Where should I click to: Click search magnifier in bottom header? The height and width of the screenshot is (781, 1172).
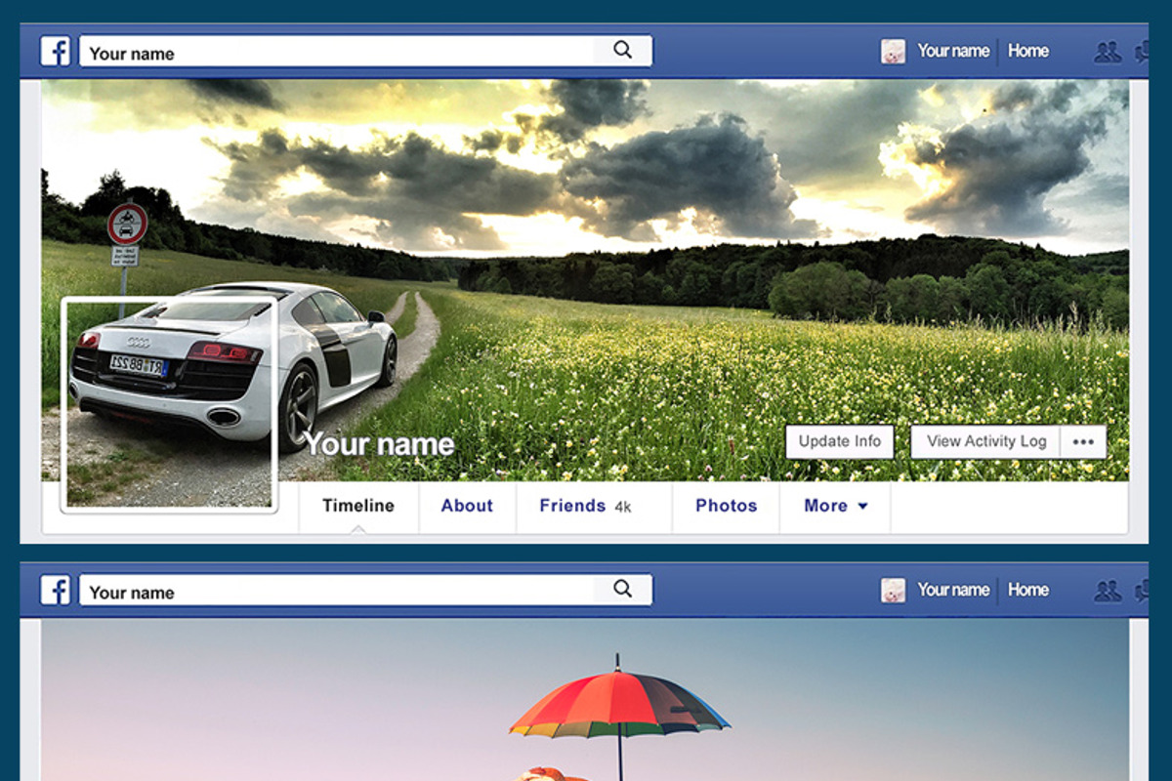[x=622, y=589]
